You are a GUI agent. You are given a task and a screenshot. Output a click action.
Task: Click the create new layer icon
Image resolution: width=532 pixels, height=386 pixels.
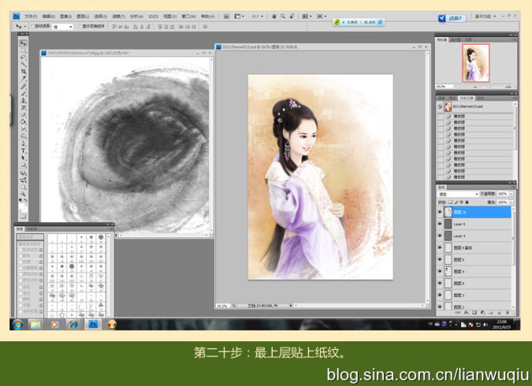point(499,312)
